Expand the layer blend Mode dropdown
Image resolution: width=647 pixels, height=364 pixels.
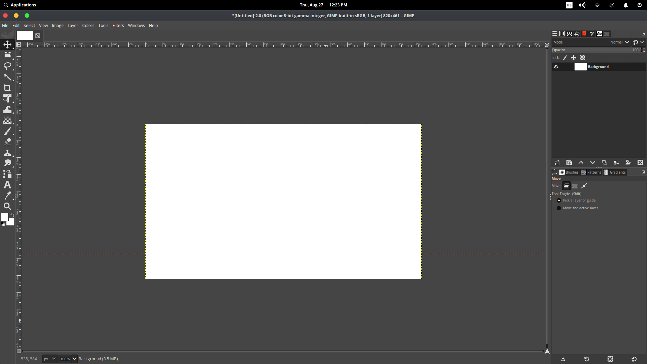pyautogui.click(x=626, y=42)
